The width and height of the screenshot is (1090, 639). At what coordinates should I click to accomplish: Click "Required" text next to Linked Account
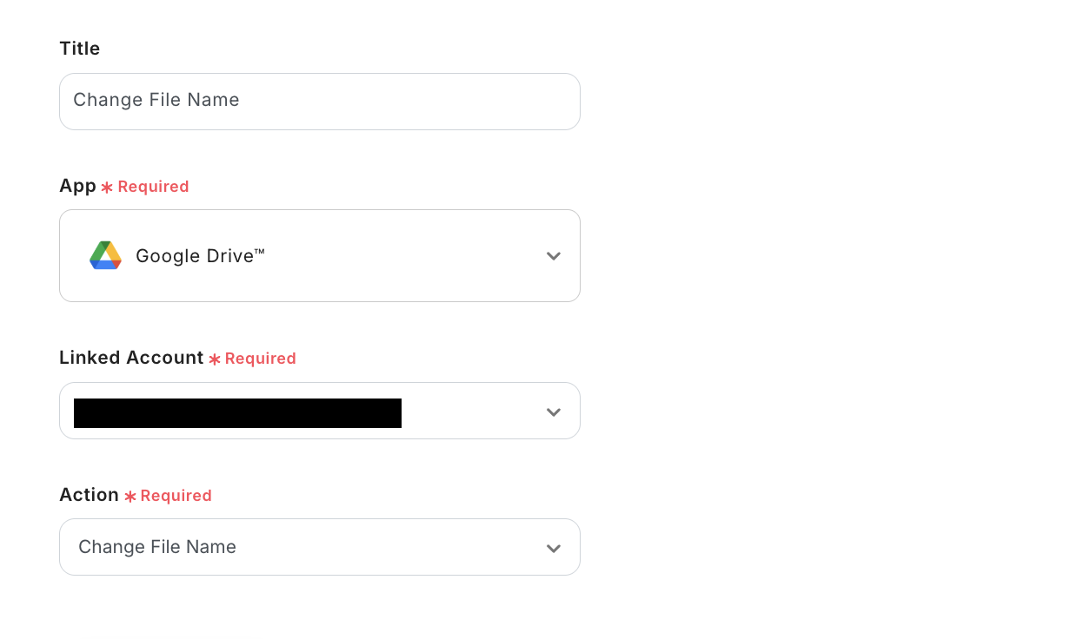tap(260, 359)
